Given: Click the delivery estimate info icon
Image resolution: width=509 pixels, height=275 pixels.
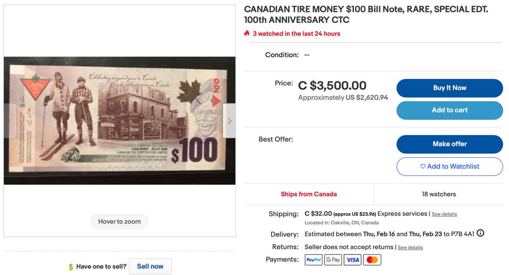Looking at the screenshot, I should [x=480, y=233].
